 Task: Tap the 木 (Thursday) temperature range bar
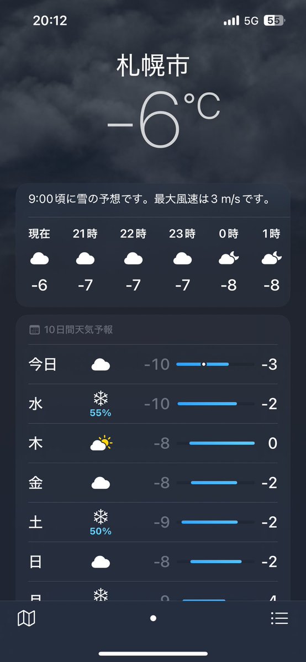[215, 443]
